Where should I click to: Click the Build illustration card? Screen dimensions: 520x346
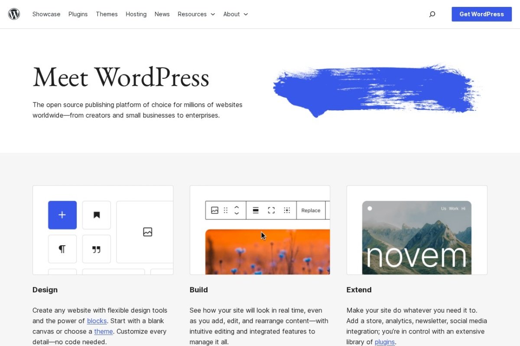[260, 230]
